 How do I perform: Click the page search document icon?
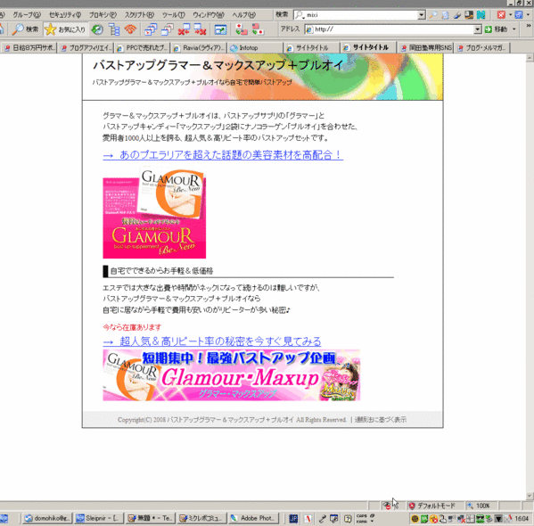[x=445, y=14]
